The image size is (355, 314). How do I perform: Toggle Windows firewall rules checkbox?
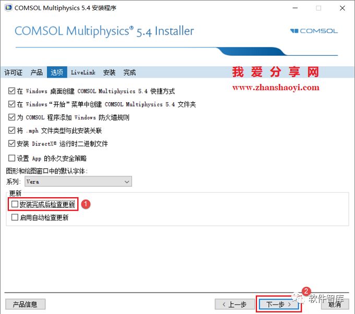11,117
